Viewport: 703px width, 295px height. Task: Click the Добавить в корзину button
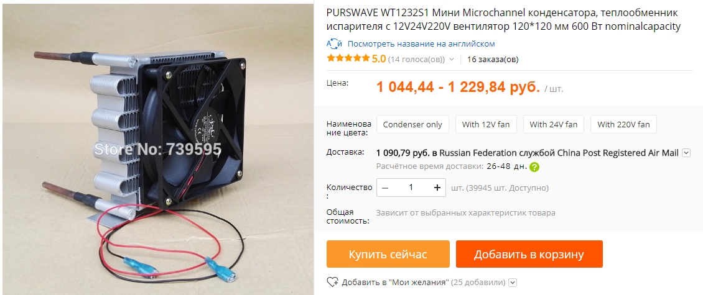529,254
